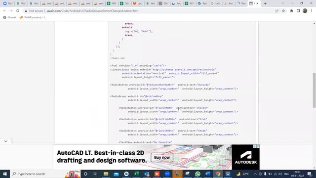The width and height of the screenshot is (316, 178).
Task: Open WhatsApp from the taskbar
Action: pos(197,174)
